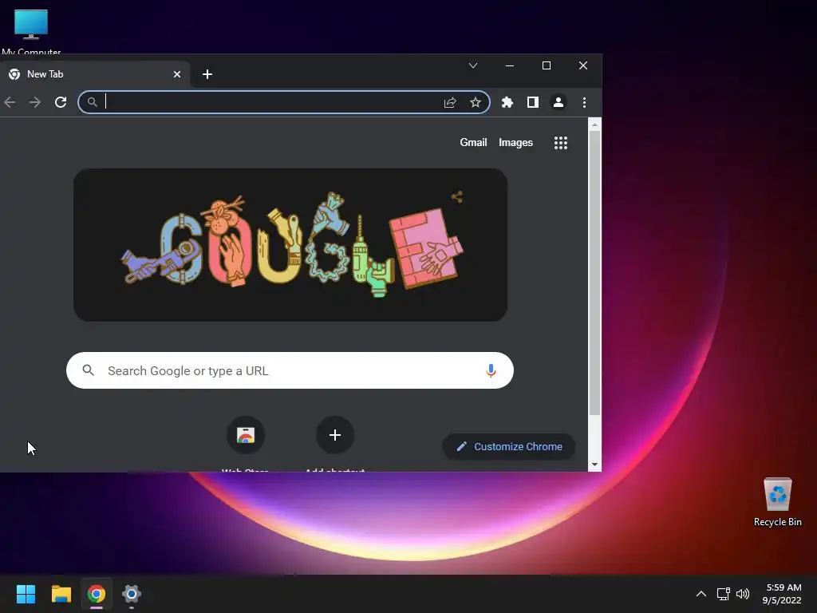Click the search icon in address bar
The image size is (817, 613).
pos(93,102)
